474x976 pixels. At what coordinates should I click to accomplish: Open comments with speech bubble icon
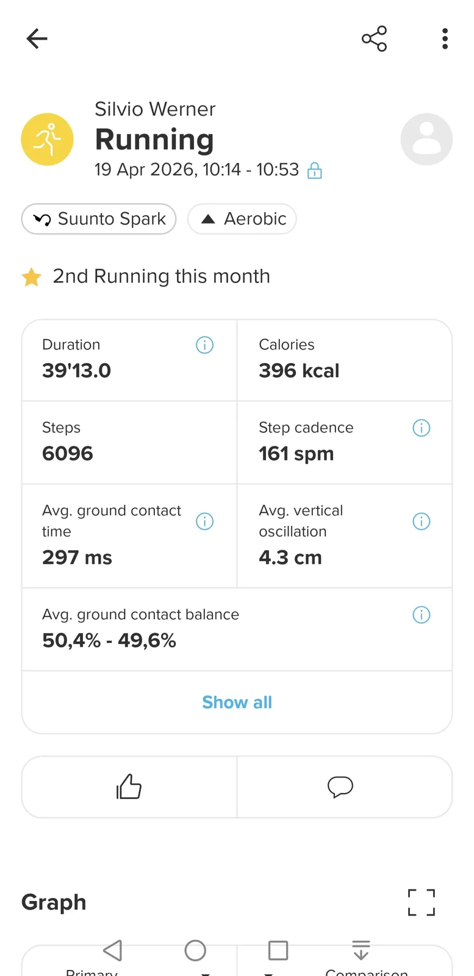click(x=340, y=787)
